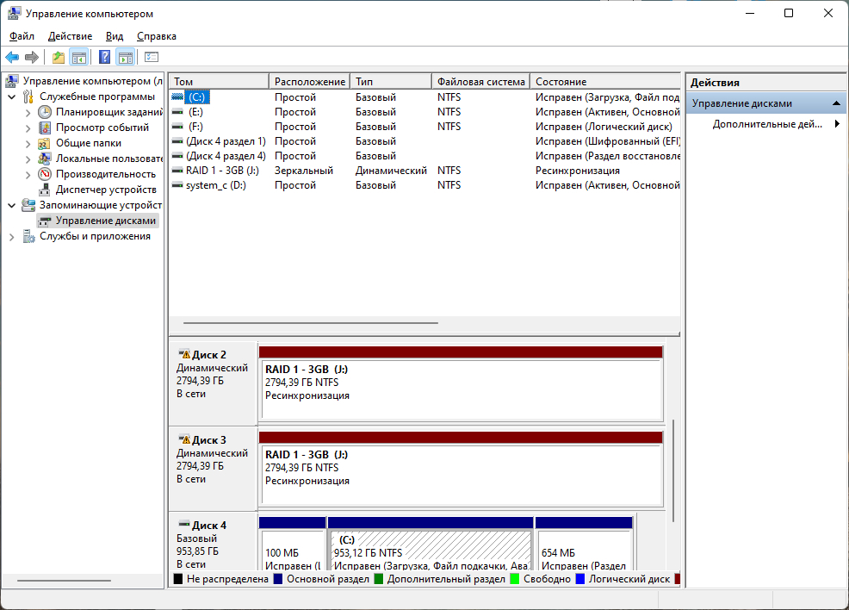Select the (C:) partition block on Диск 4
The height and width of the screenshot is (610, 849).
pyautogui.click(x=431, y=551)
